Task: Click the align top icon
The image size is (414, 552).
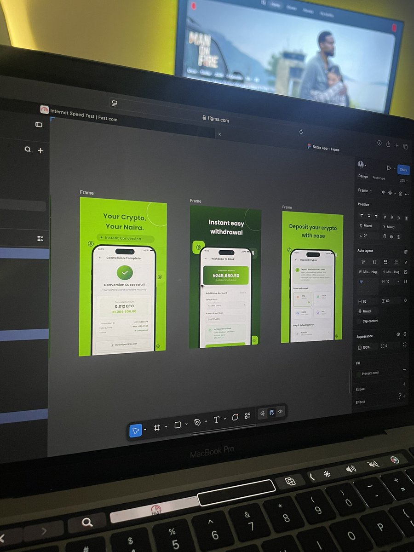Action: (x=385, y=217)
